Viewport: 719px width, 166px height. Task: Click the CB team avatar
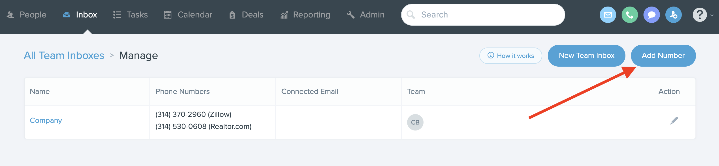[415, 122]
